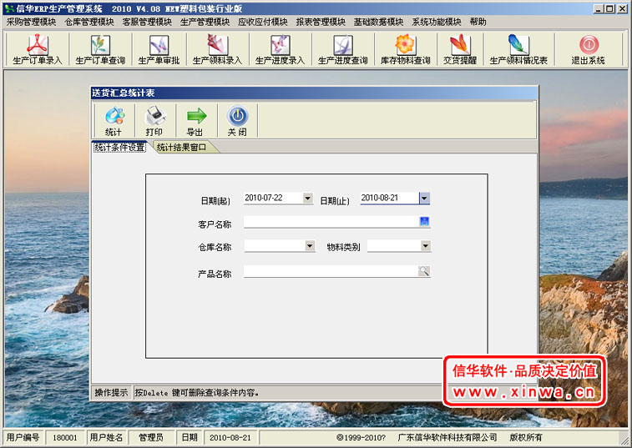Open the 帮助 menu
The height and width of the screenshot is (448, 632).
(478, 22)
